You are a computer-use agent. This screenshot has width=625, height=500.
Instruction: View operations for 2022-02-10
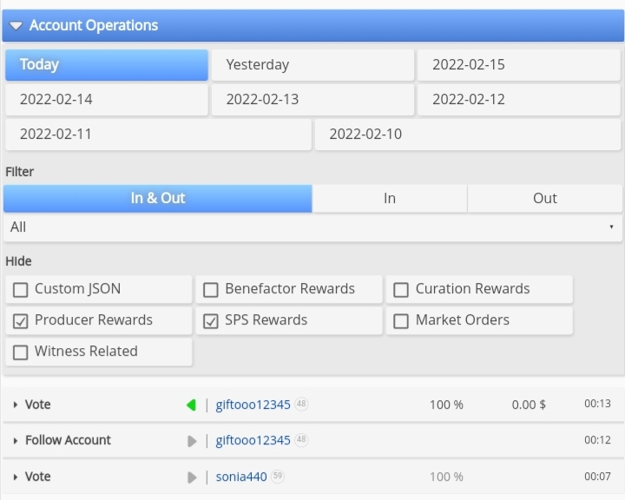(x=468, y=135)
